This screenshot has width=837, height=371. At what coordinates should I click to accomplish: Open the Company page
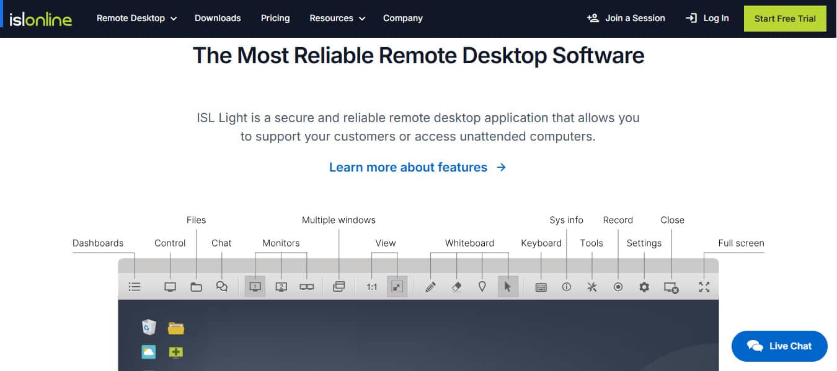[x=403, y=18]
